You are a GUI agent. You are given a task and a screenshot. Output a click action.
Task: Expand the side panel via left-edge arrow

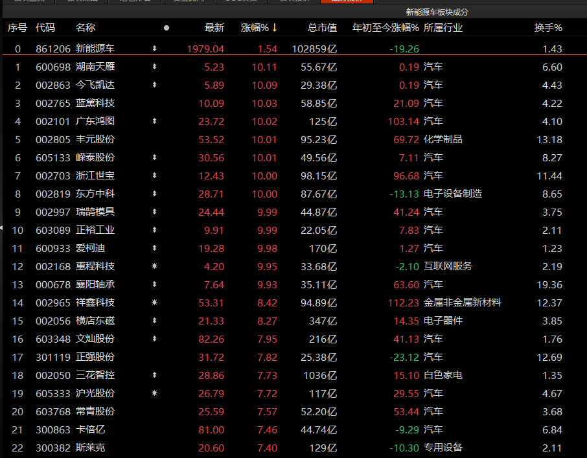point(2,227)
